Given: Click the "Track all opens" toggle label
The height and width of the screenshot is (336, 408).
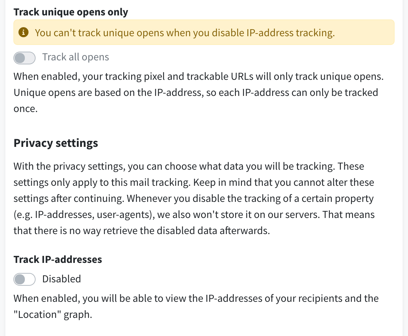Looking at the screenshot, I should 75,57.
